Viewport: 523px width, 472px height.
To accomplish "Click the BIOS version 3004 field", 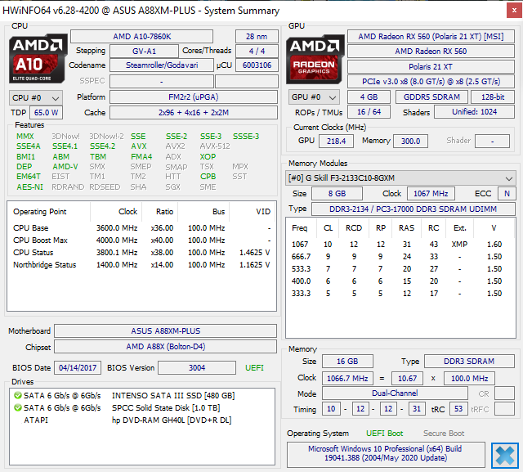I will (197, 368).
